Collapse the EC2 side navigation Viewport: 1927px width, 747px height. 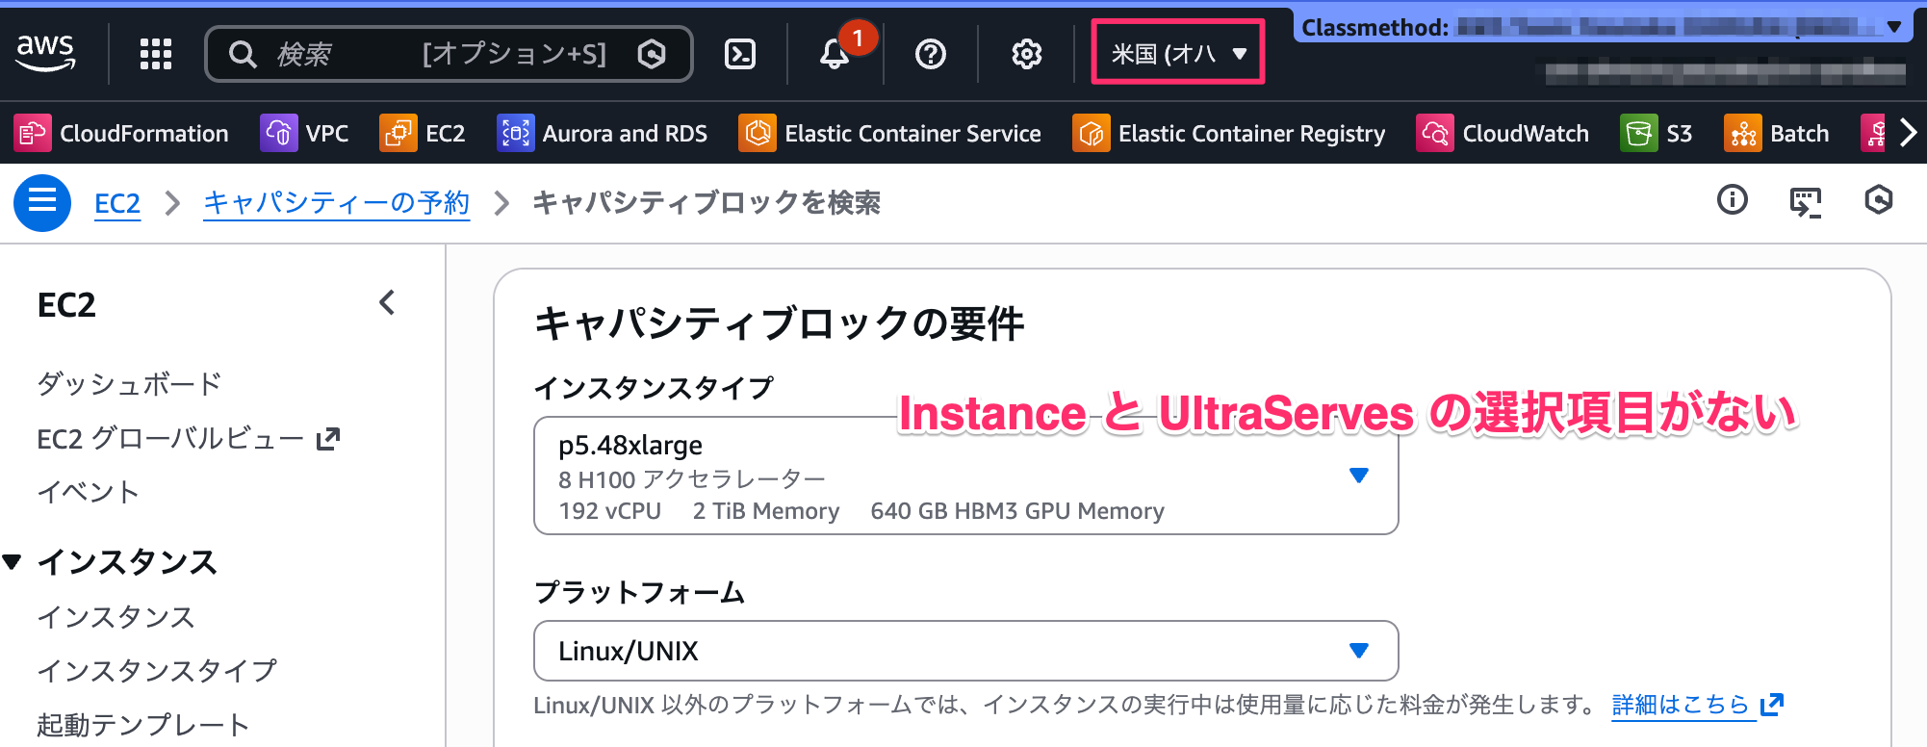(x=387, y=303)
